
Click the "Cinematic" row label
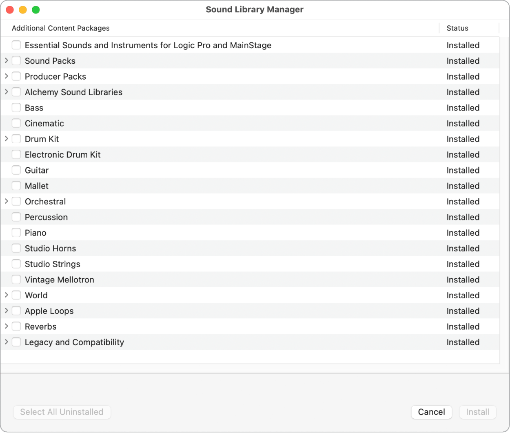pyautogui.click(x=44, y=123)
